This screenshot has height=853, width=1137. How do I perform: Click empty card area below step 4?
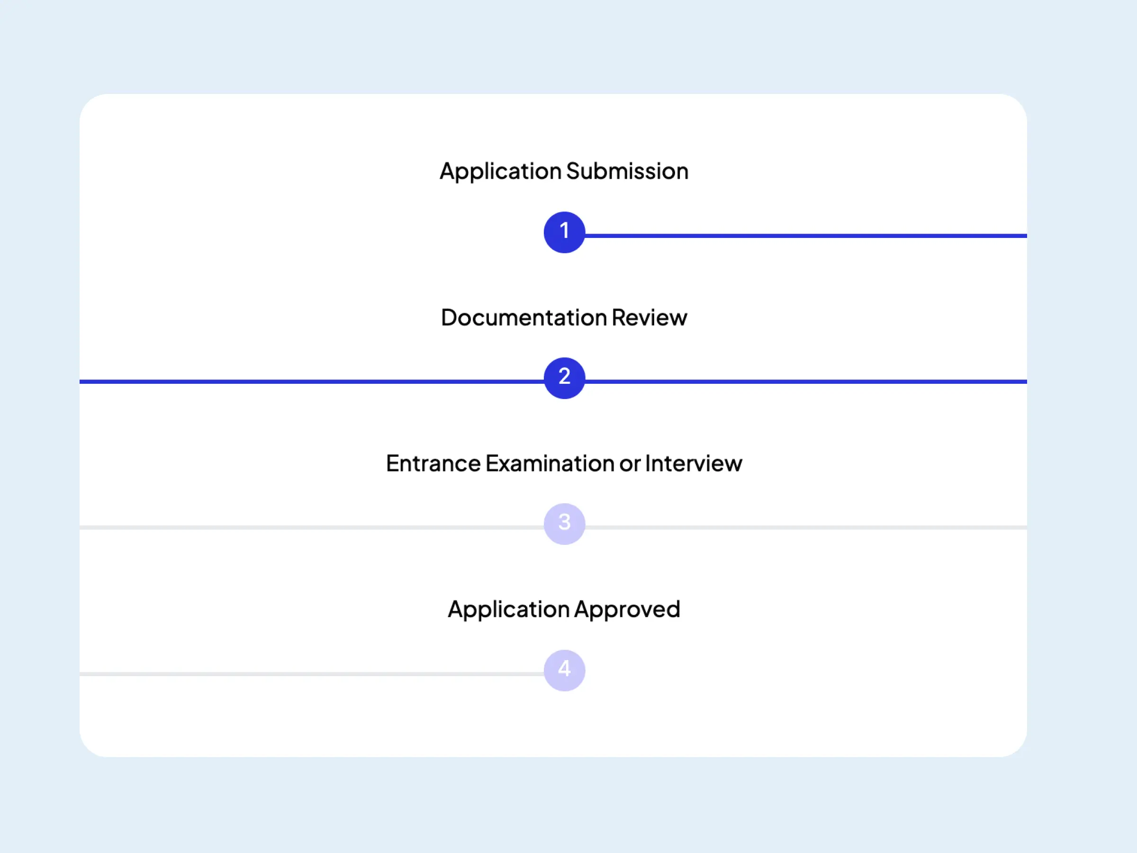[x=564, y=725]
